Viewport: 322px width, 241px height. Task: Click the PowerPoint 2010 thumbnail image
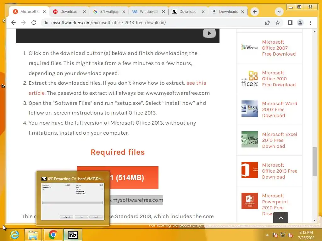click(249, 201)
